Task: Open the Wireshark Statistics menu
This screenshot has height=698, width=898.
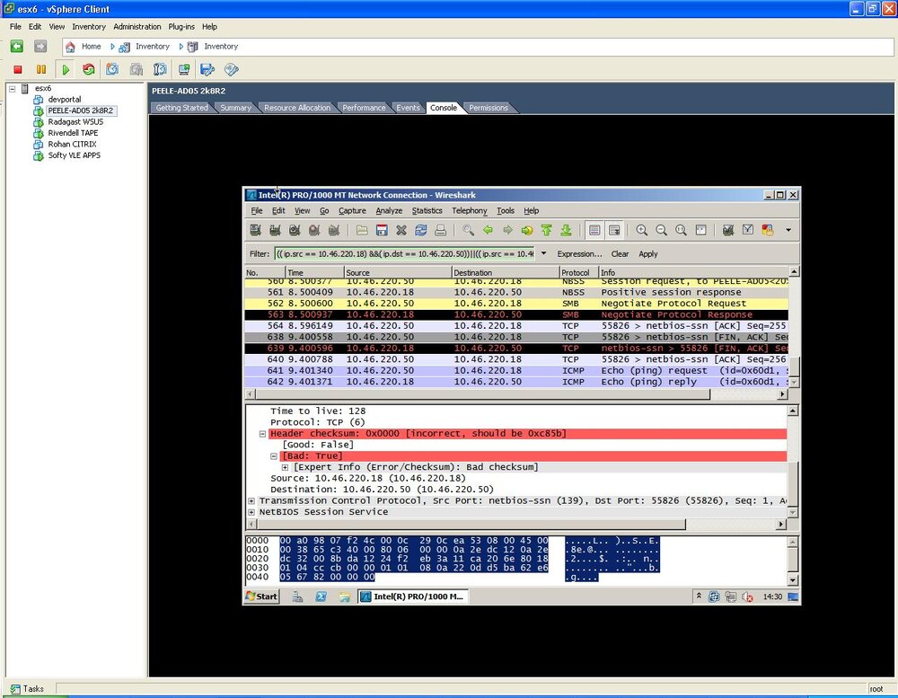Action: click(427, 210)
